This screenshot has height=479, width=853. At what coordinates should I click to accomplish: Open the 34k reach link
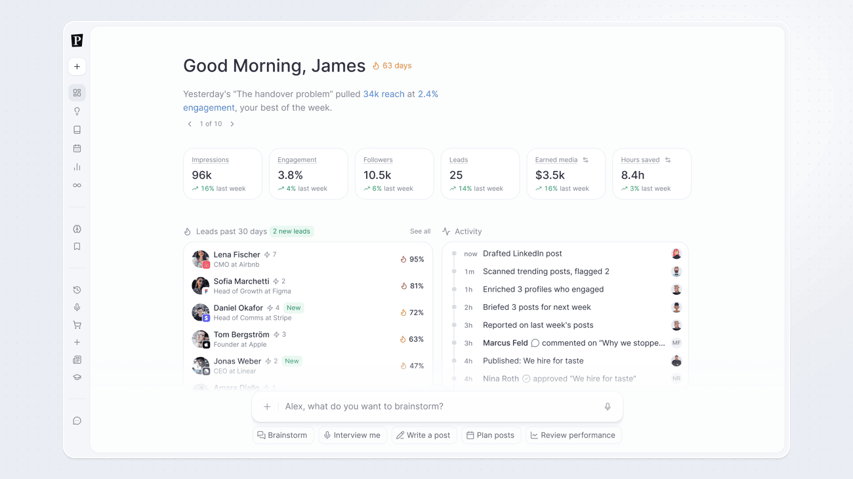pyautogui.click(x=384, y=94)
